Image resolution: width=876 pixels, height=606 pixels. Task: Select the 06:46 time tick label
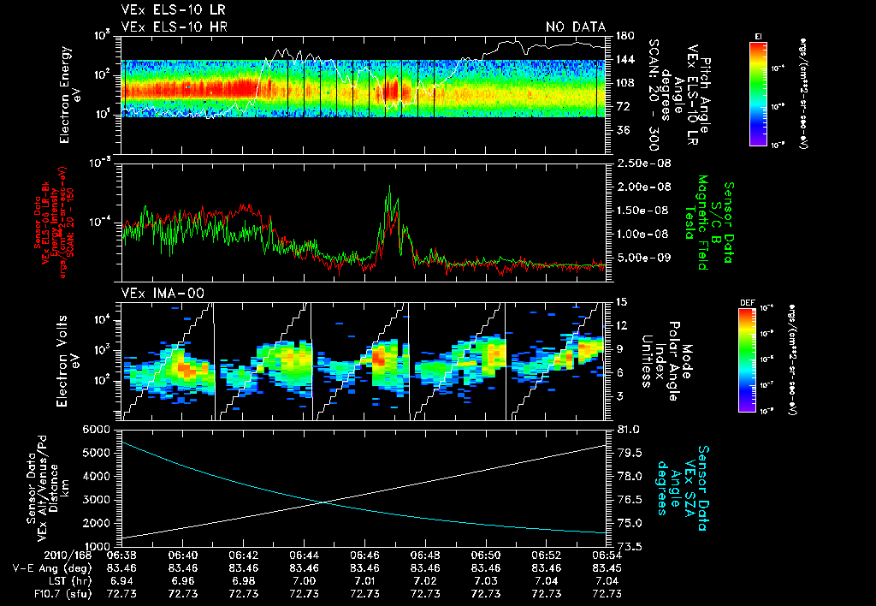click(x=364, y=557)
